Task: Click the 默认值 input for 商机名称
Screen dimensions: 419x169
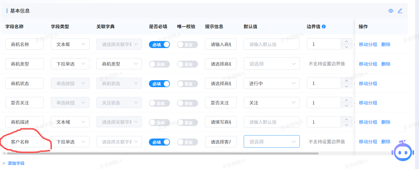Action: [x=272, y=44]
